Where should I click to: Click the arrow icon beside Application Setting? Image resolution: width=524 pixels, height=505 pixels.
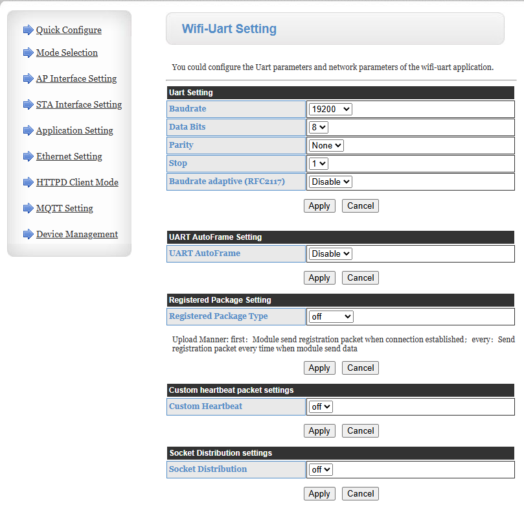click(28, 130)
